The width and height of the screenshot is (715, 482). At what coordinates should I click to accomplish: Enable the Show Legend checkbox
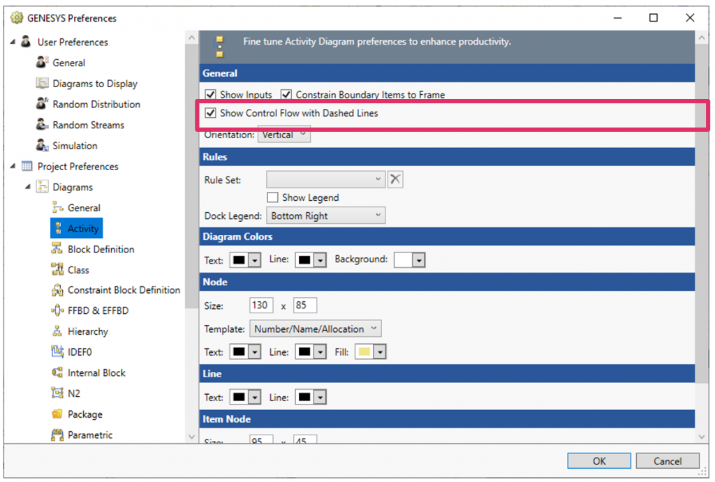pos(272,197)
